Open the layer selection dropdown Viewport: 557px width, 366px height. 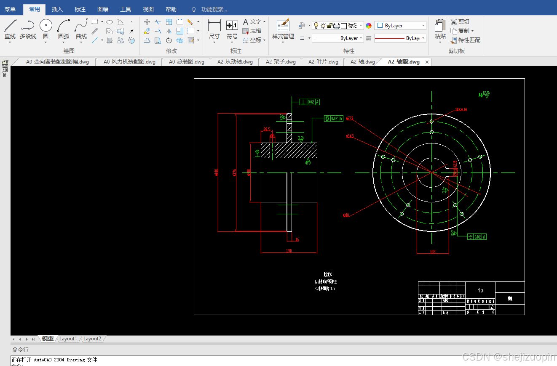pos(361,26)
